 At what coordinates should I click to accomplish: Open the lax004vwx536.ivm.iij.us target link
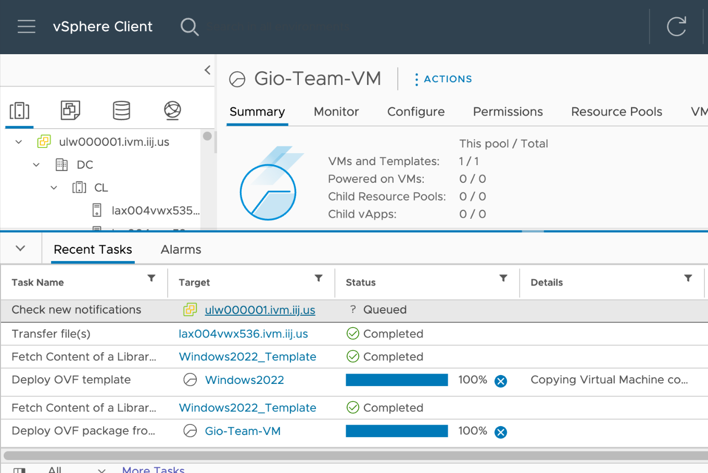pos(243,334)
